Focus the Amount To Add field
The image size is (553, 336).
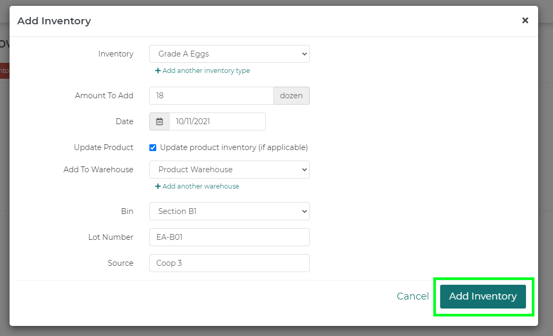pyautogui.click(x=211, y=96)
